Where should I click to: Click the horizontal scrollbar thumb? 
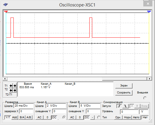click(125, 79)
